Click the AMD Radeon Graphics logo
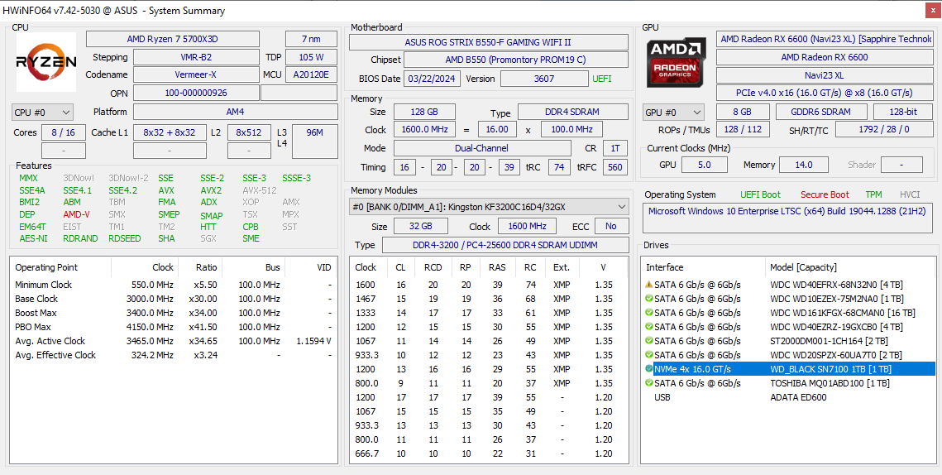The width and height of the screenshot is (942, 475). click(x=676, y=63)
